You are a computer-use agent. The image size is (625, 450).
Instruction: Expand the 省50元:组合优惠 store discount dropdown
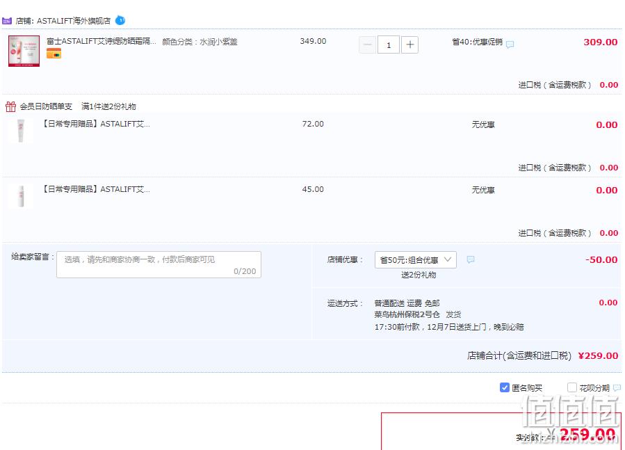pyautogui.click(x=415, y=260)
